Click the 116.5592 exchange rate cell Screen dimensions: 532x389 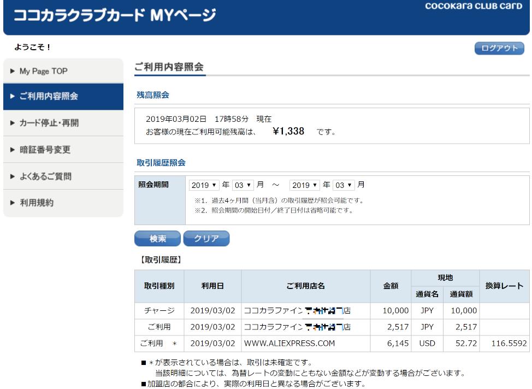504,344
